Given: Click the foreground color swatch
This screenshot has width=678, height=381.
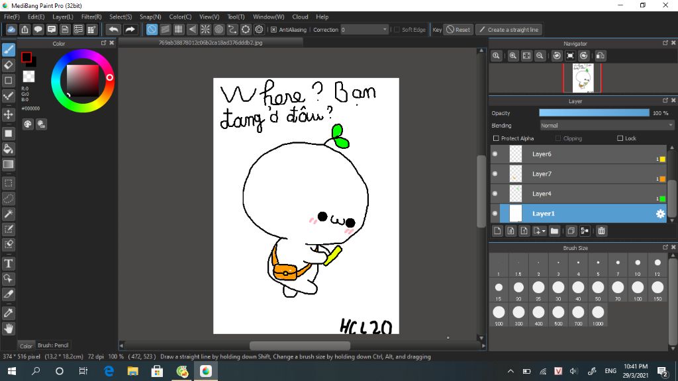Looking at the screenshot, I should (26, 57).
